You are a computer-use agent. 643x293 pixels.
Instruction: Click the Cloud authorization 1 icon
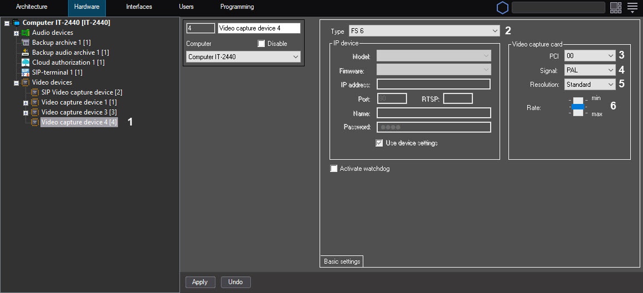click(x=25, y=62)
